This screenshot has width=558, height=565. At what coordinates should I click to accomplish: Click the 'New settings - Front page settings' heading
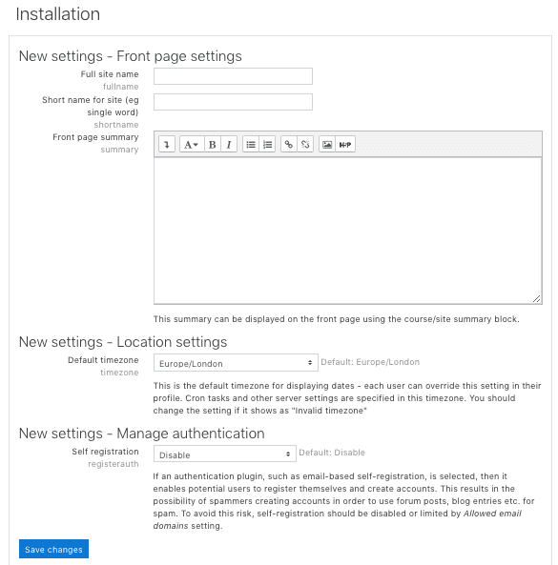point(131,56)
